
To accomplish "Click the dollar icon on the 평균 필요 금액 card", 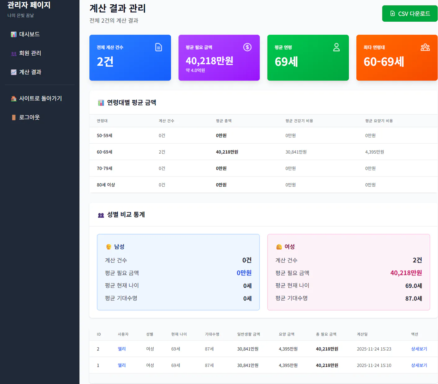I will (x=247, y=47).
